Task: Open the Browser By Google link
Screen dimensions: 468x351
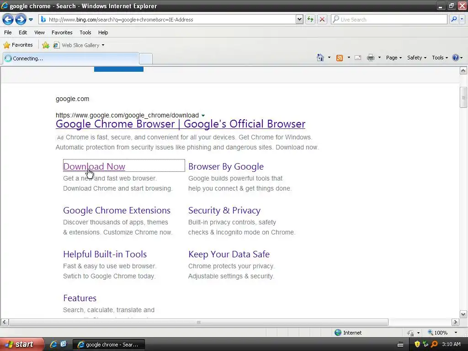Action: [226, 166]
